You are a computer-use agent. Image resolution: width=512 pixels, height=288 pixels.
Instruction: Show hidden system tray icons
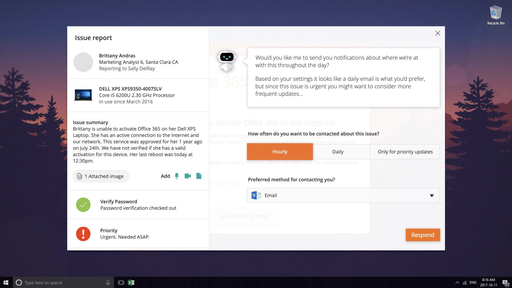click(457, 283)
